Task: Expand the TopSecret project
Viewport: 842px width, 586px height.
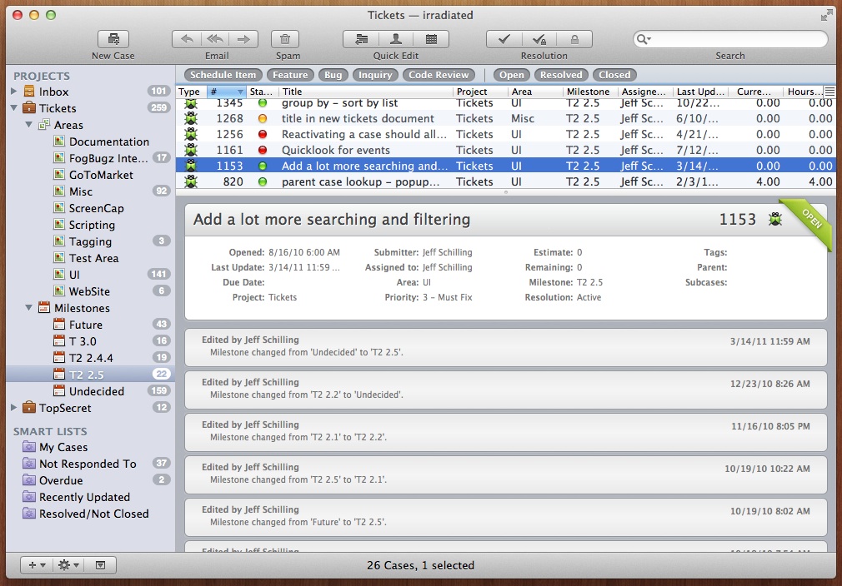Action: [x=14, y=408]
